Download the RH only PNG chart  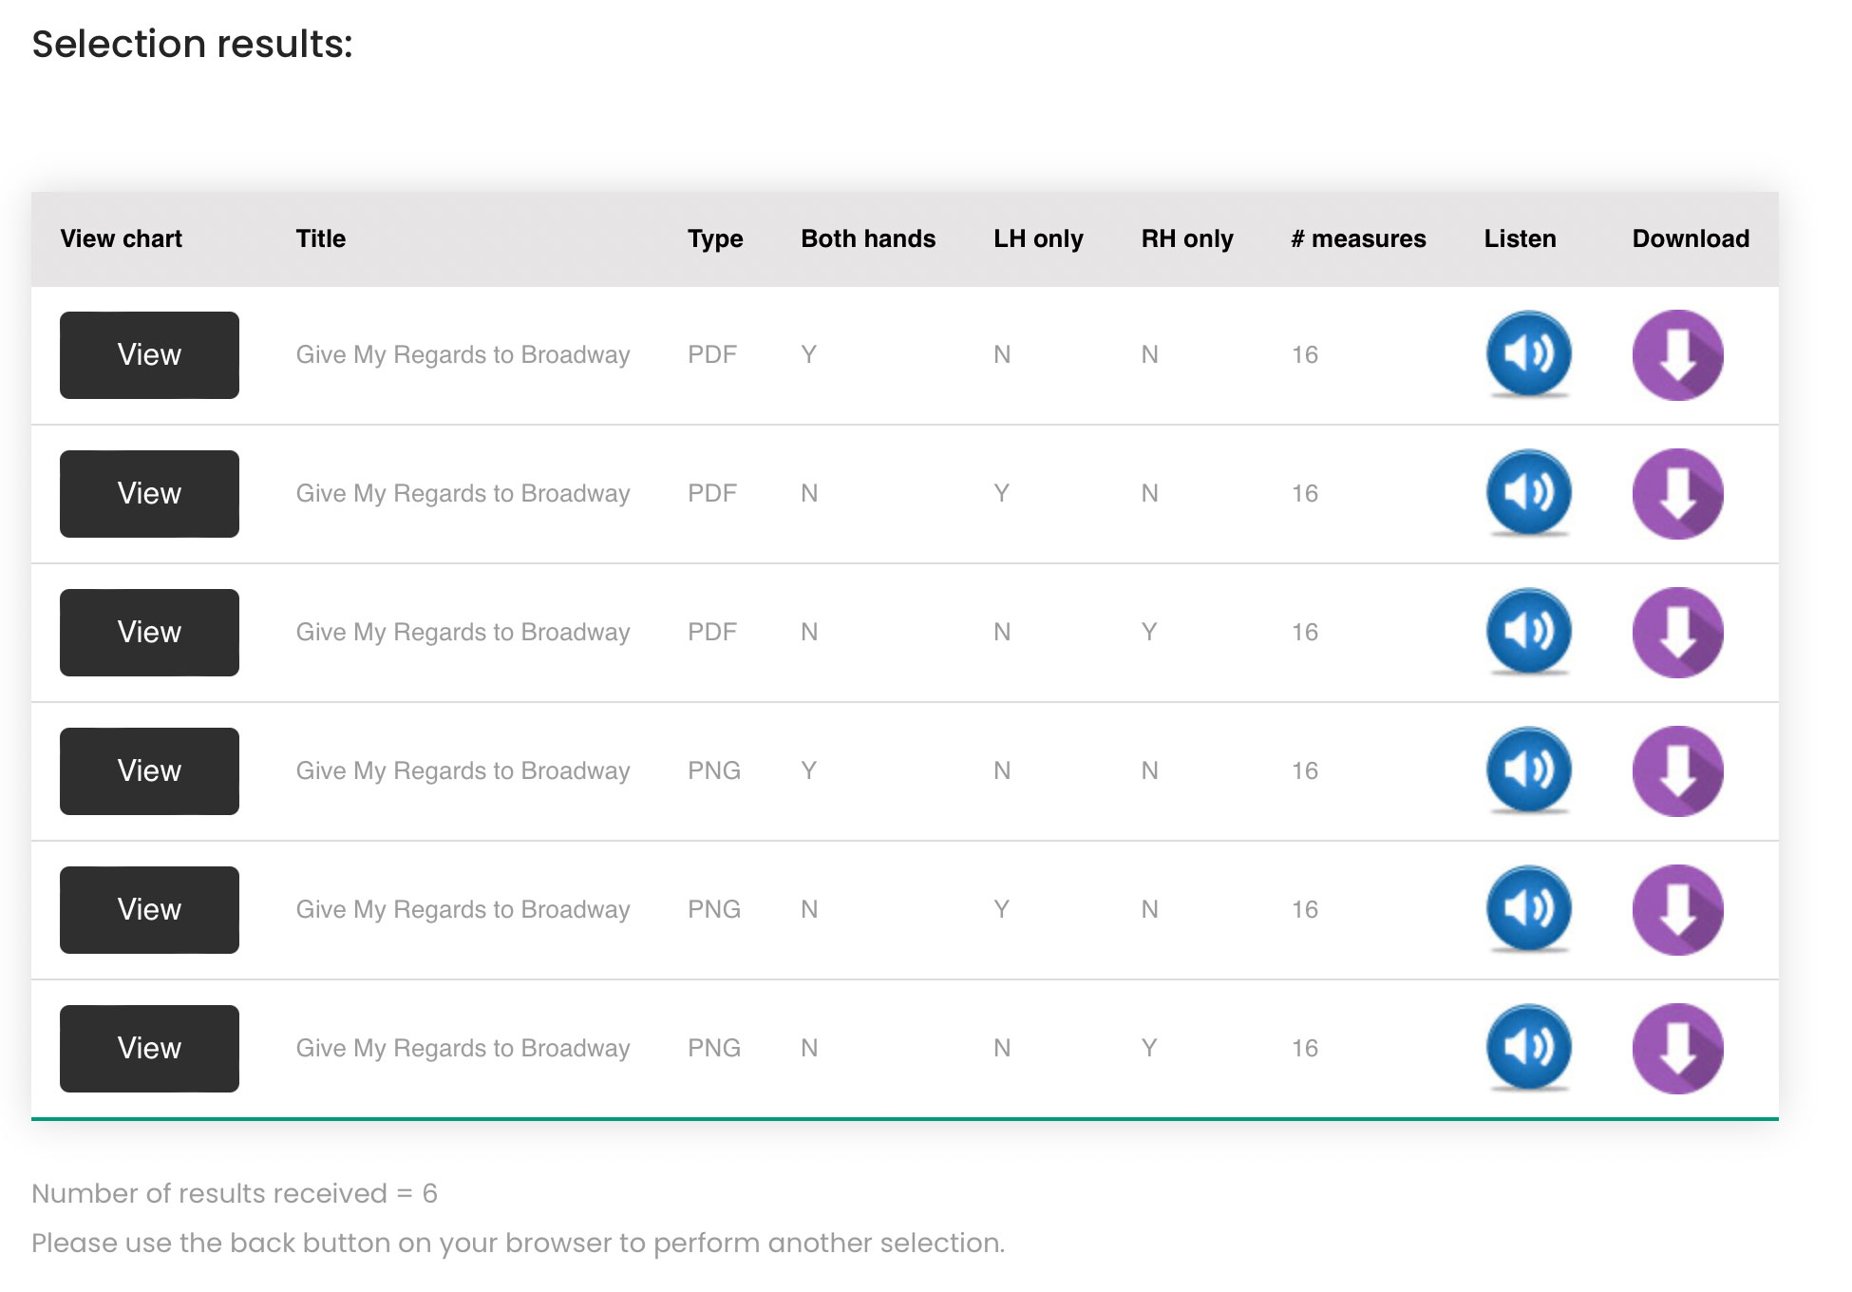point(1679,1049)
